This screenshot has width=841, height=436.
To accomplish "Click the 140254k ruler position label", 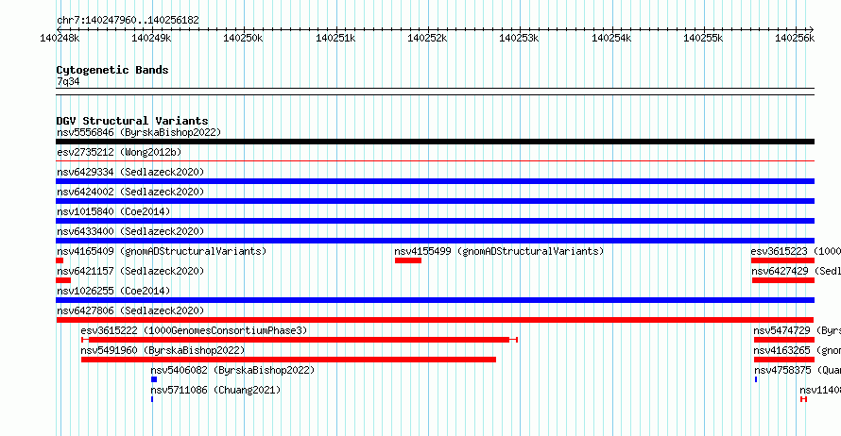I will pyautogui.click(x=610, y=38).
